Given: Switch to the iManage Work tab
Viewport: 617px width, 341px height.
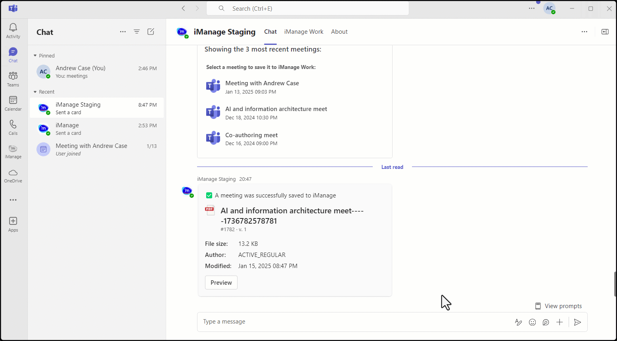Looking at the screenshot, I should click(303, 32).
